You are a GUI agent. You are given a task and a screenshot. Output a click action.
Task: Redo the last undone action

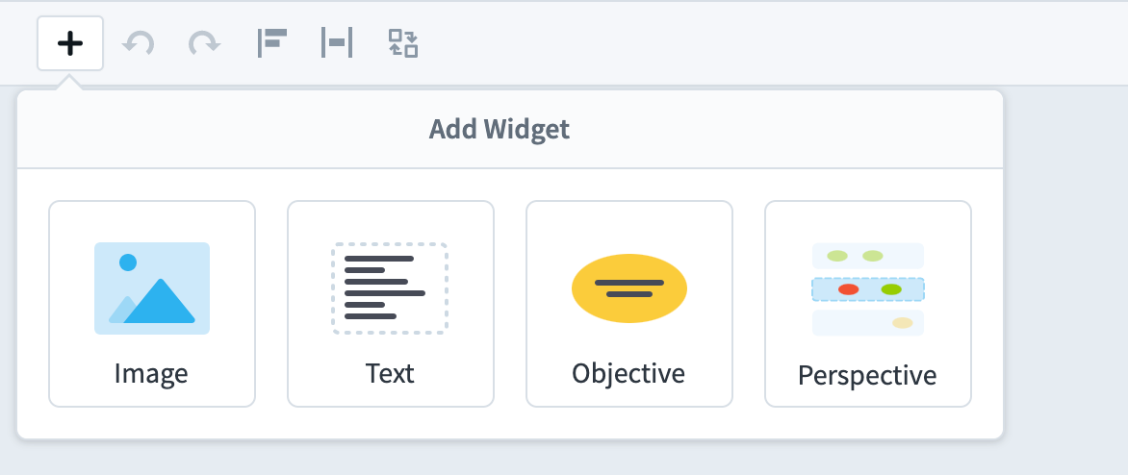tap(204, 43)
